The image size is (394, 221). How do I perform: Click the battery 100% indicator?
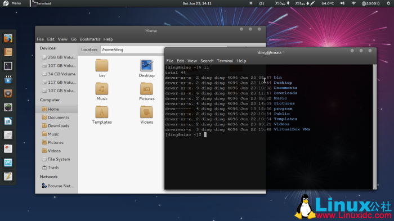371,3
